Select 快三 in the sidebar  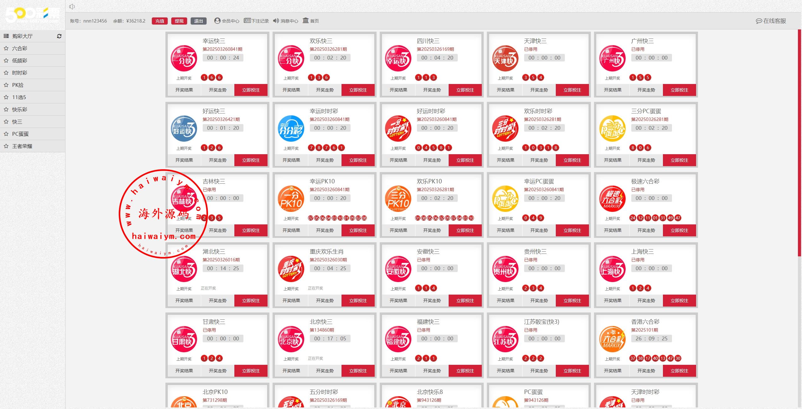pyautogui.click(x=17, y=122)
